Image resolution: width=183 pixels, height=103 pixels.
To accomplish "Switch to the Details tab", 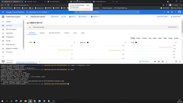I will 42,33.
